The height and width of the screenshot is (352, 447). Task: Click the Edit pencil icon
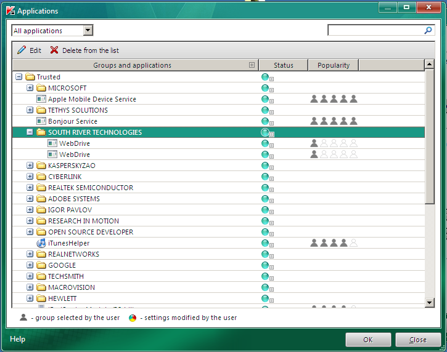(x=22, y=50)
